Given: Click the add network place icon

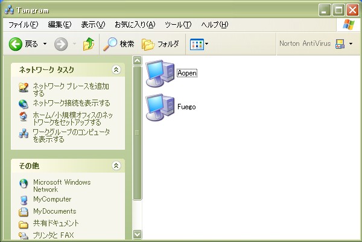Looking at the screenshot, I should pos(24,88).
